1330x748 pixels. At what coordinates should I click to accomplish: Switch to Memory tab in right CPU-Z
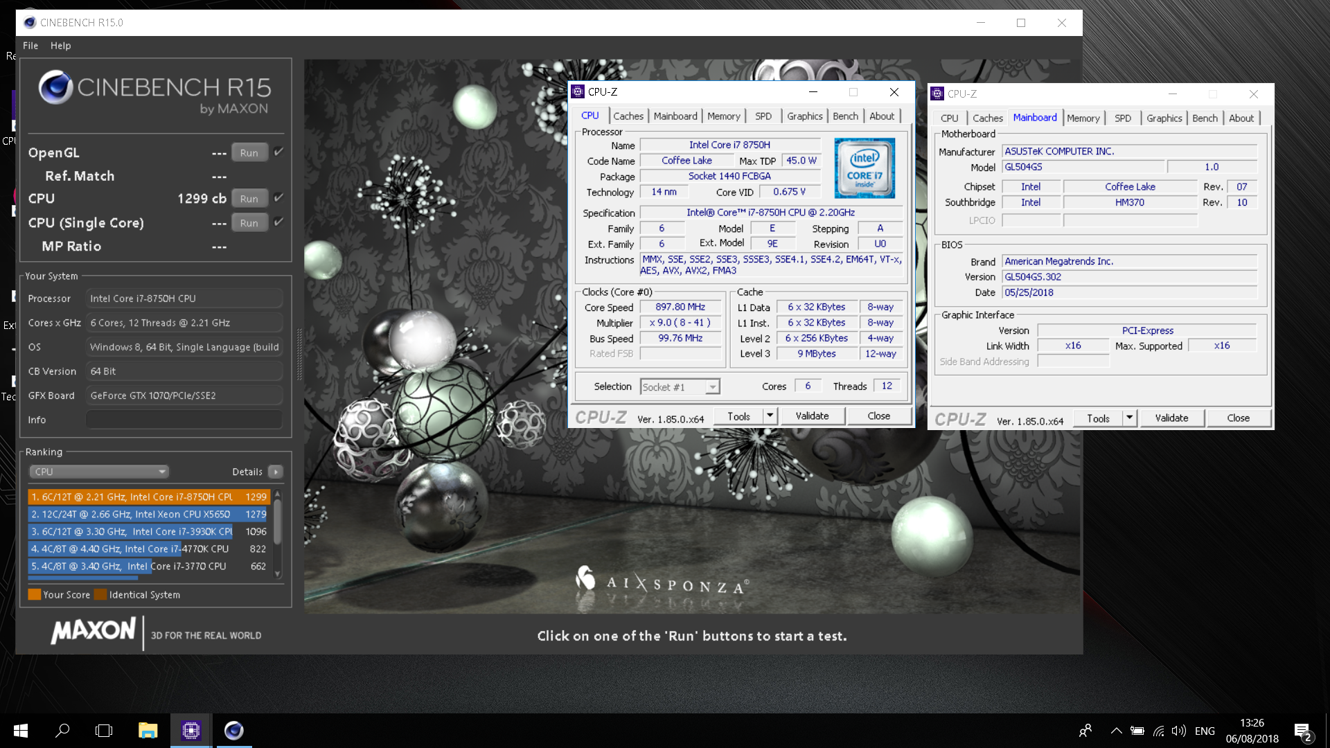[x=1083, y=118]
